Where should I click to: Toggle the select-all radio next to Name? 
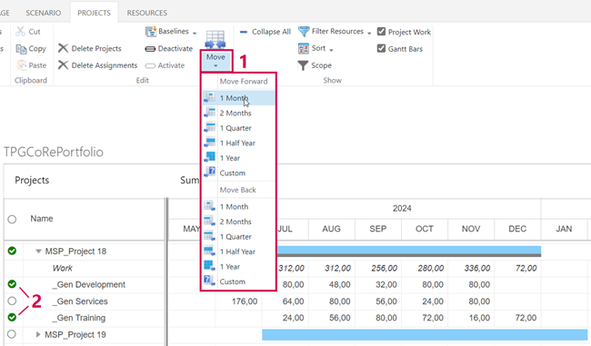pos(12,219)
